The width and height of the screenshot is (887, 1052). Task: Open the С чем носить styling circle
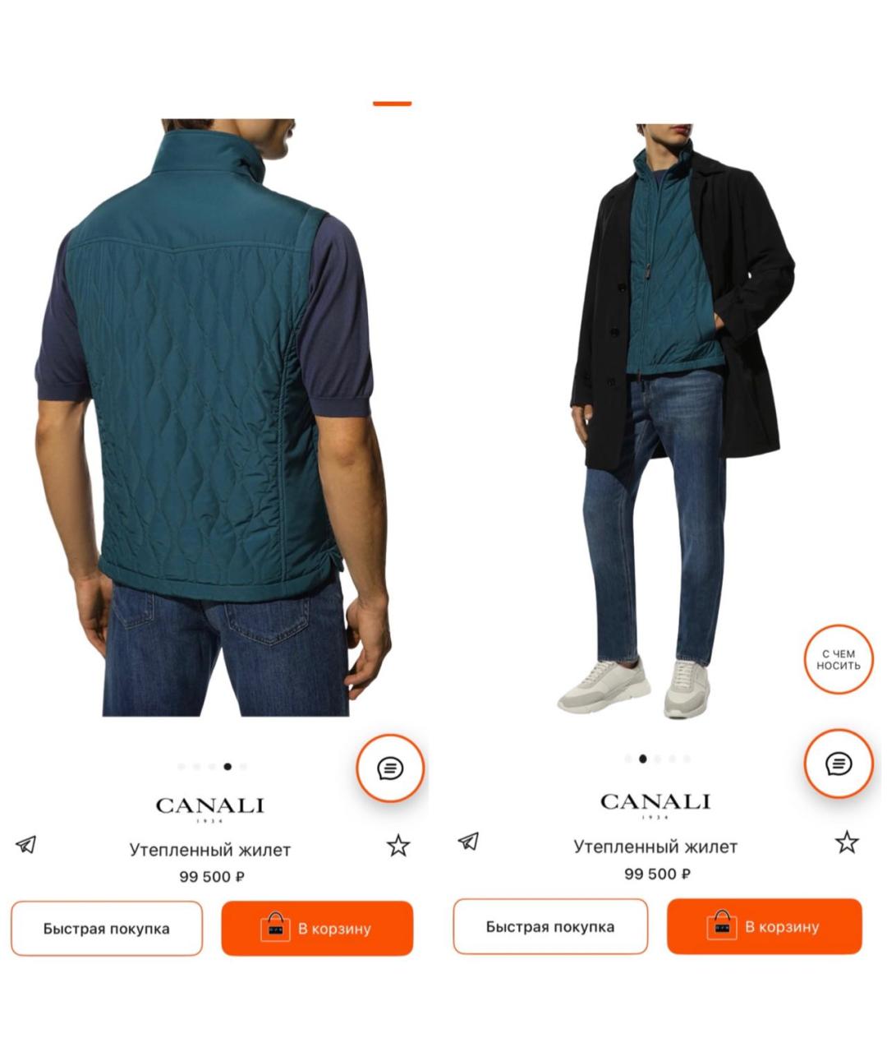(838, 660)
